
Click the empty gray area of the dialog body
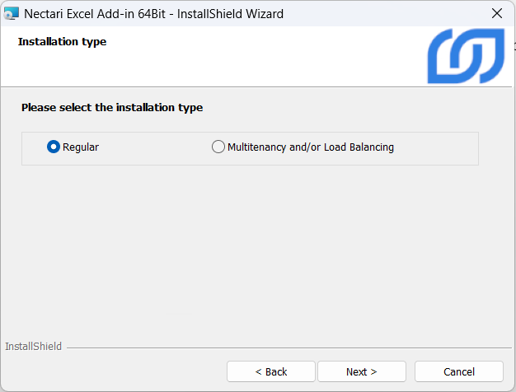coord(247,247)
